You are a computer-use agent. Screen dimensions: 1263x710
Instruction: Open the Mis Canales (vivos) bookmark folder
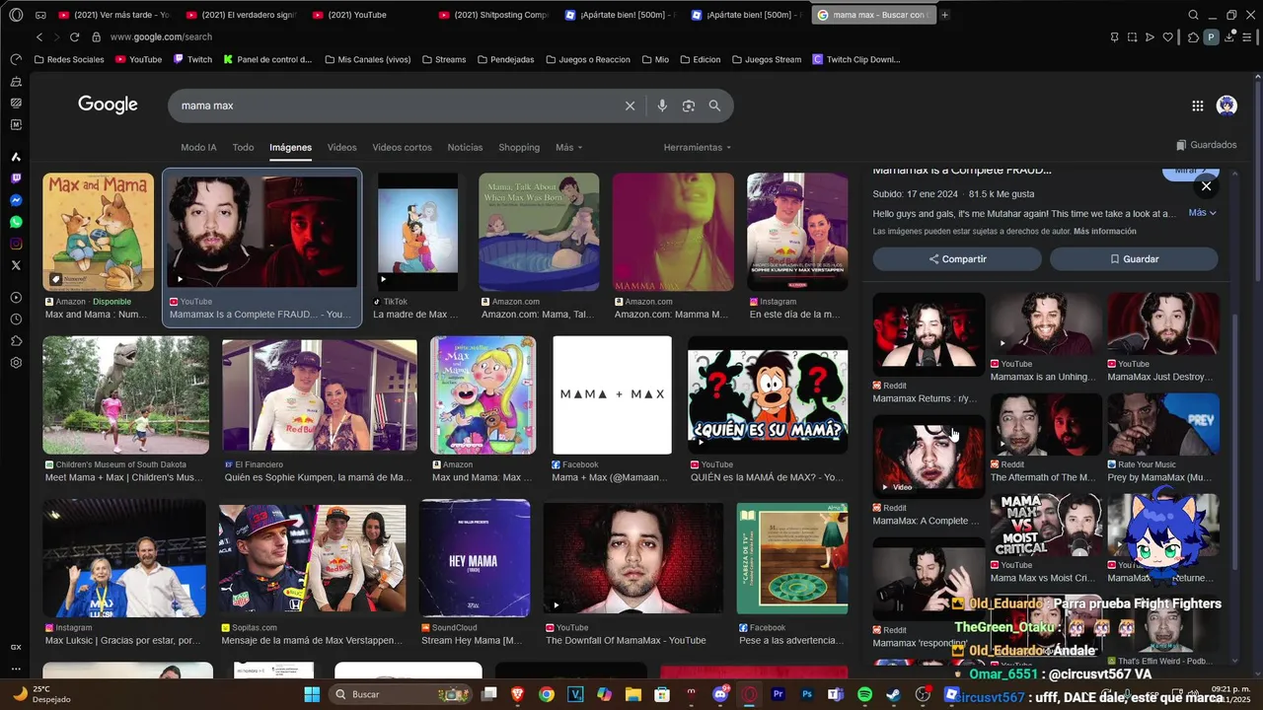[x=366, y=59]
